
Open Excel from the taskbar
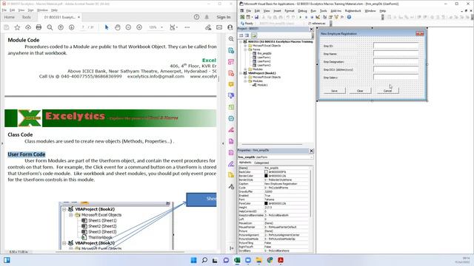(237, 260)
